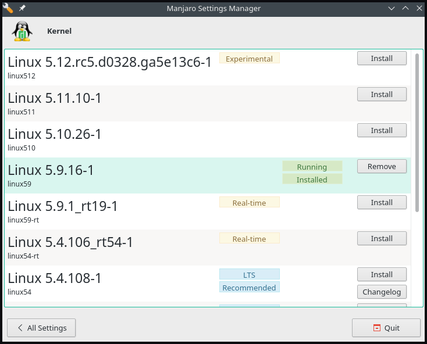This screenshot has width=427, height=344.
Task: Click the linux59 package name
Action: (19, 184)
